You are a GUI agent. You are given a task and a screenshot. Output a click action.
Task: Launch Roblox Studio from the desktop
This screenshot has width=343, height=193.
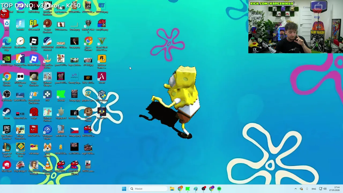pos(34,44)
